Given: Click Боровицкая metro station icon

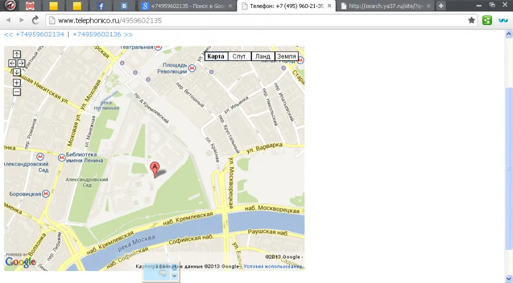Looking at the screenshot, I should 46,194.
